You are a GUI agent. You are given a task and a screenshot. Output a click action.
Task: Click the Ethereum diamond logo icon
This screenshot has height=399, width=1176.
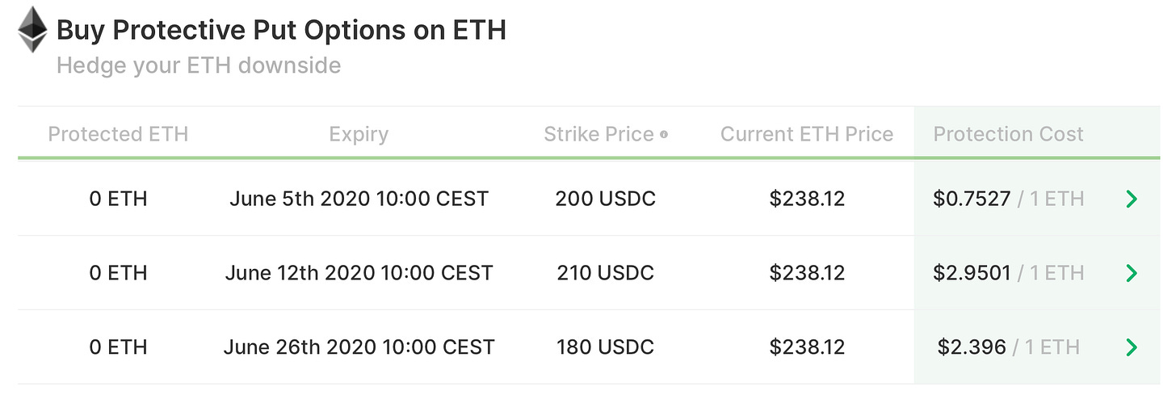coord(33,30)
